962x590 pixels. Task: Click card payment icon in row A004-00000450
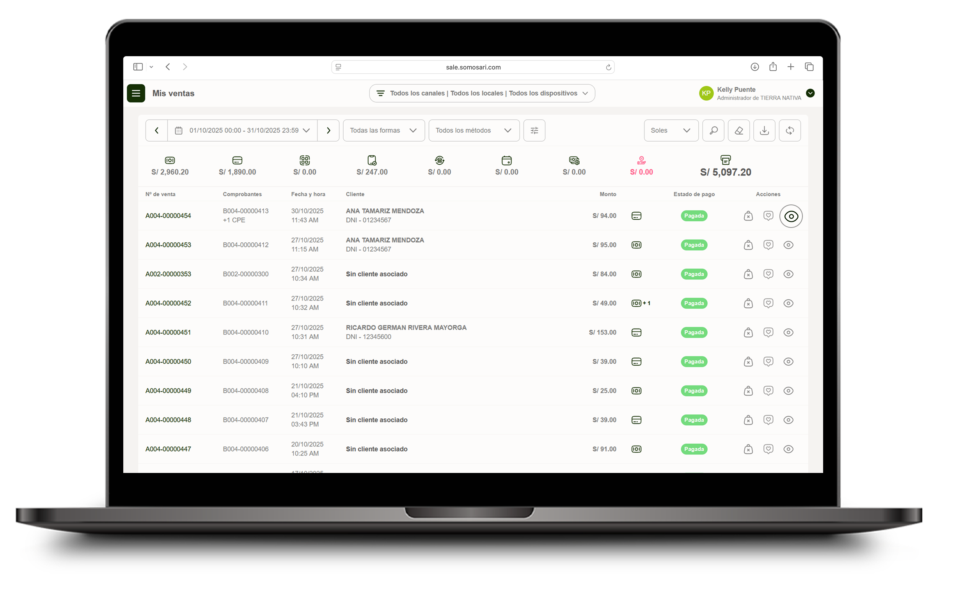coord(636,362)
